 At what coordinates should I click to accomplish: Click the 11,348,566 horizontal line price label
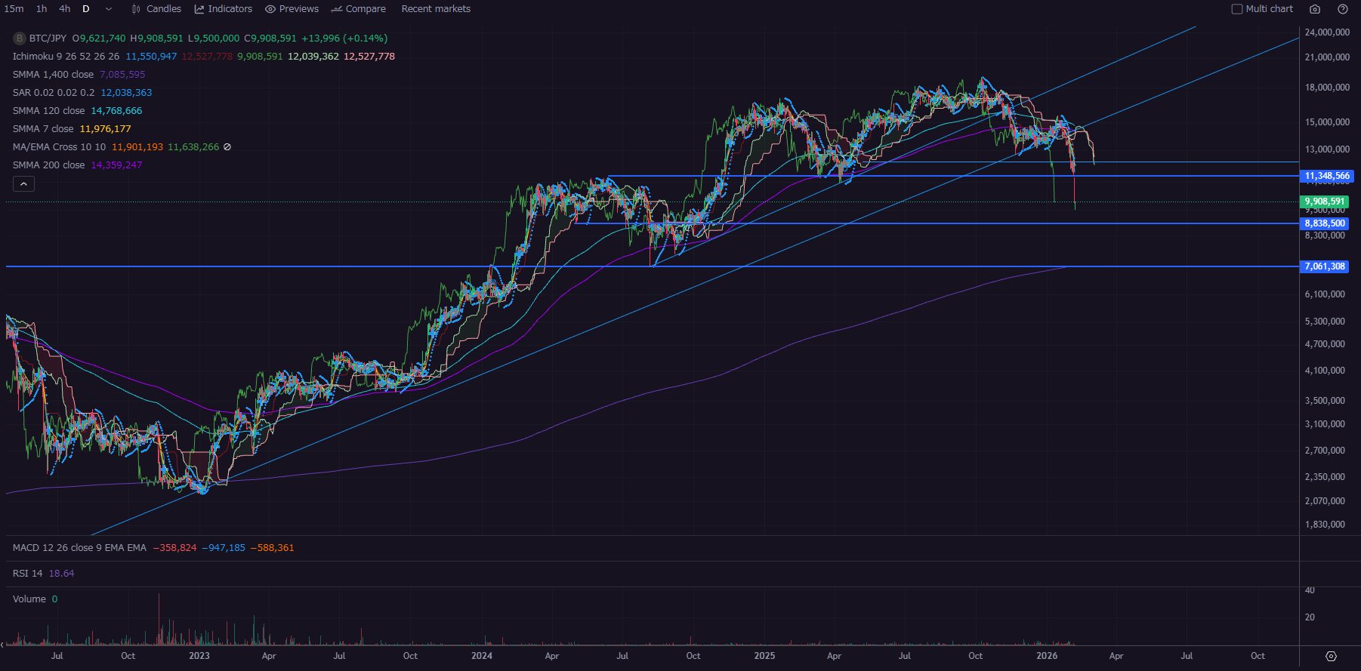click(x=1326, y=176)
